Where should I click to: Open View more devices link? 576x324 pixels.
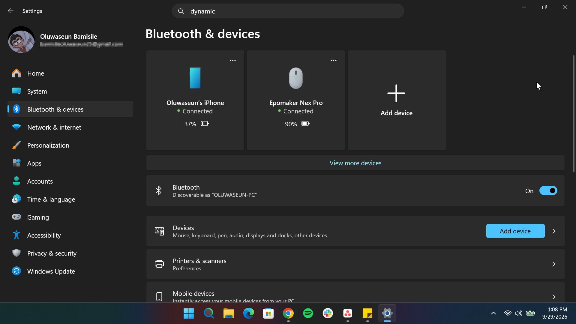click(x=355, y=163)
